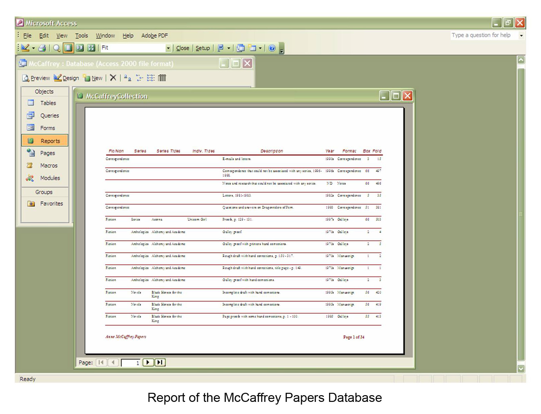
Task: Click the New Object icon
Action: pyautogui.click(x=252, y=48)
